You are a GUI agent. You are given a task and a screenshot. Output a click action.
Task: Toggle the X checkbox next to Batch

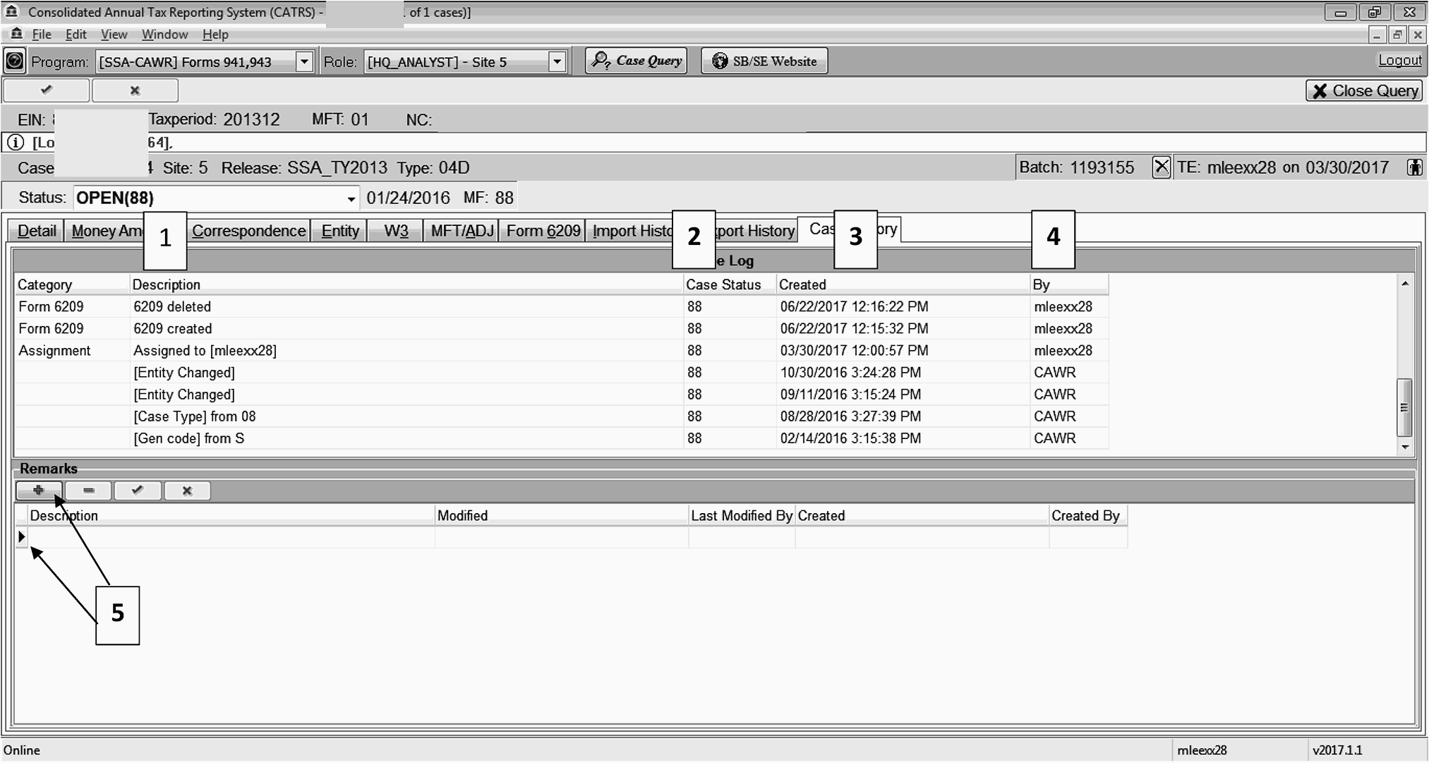[1161, 167]
